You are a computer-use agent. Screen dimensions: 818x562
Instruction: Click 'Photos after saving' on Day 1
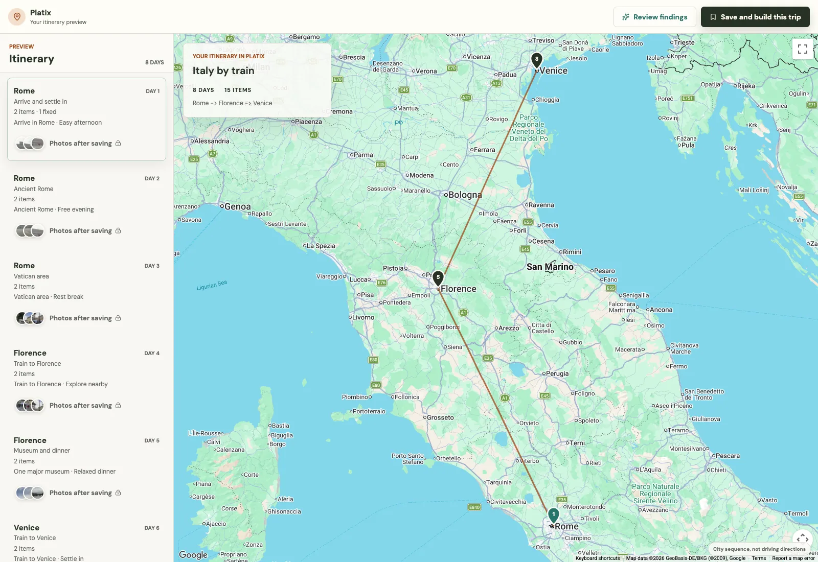(81, 144)
